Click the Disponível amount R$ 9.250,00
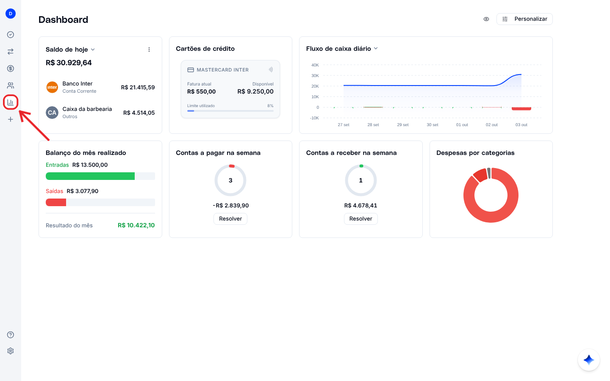Viewport: 610px width, 381px height. 255,91
